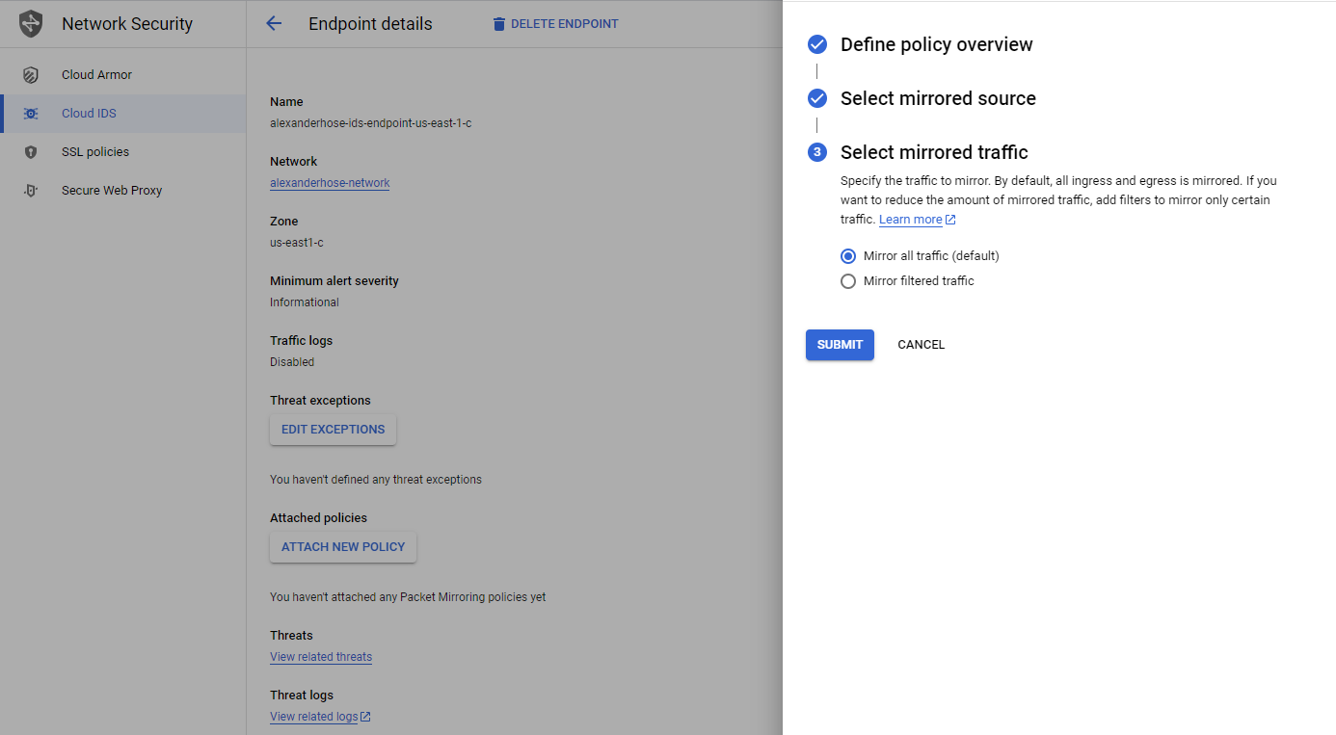The image size is (1336, 735).
Task: Open the Learn more link
Action: tap(911, 220)
